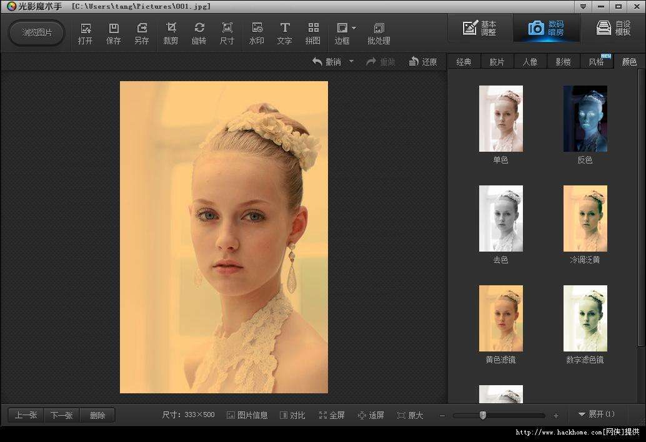The image size is (646, 442).
Task: Open the 尺寸 (Resize) tool
Action: click(227, 33)
